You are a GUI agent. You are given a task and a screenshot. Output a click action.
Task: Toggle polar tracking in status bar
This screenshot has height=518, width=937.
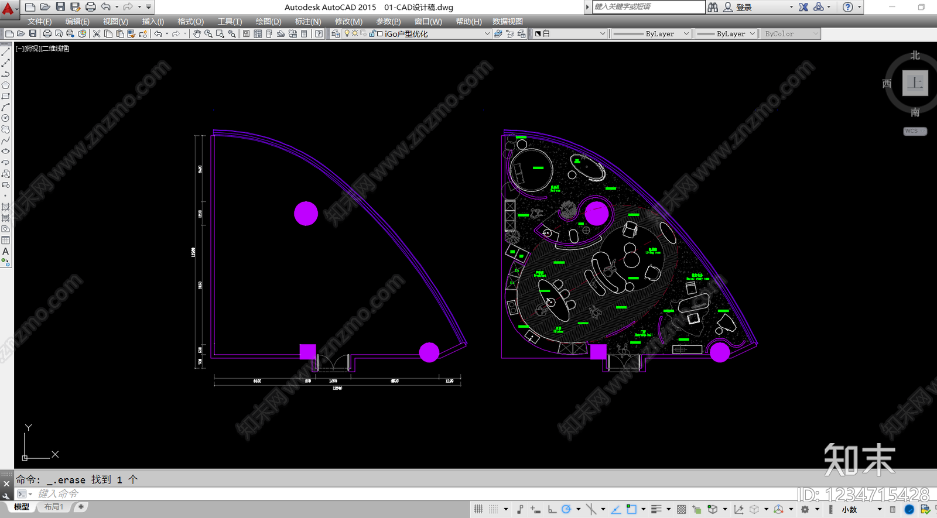click(566, 509)
